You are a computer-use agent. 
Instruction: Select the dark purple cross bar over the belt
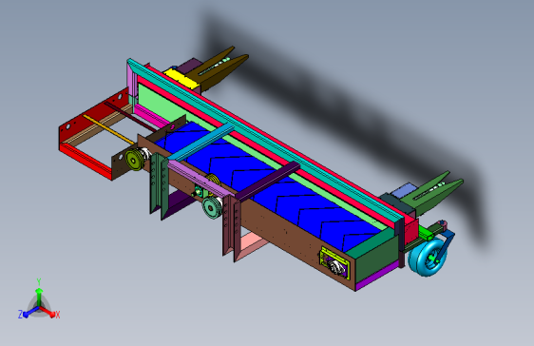267,181
